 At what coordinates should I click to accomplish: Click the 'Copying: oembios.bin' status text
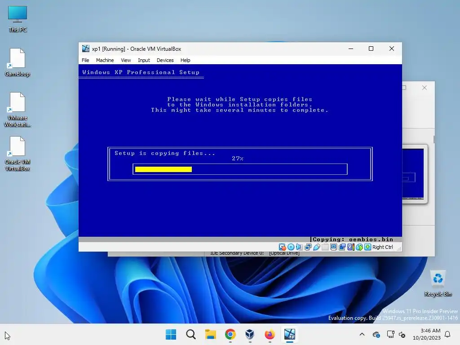tap(353, 239)
